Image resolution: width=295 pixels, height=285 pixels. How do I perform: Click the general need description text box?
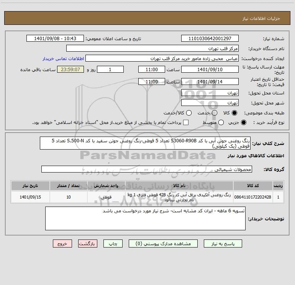(145, 143)
